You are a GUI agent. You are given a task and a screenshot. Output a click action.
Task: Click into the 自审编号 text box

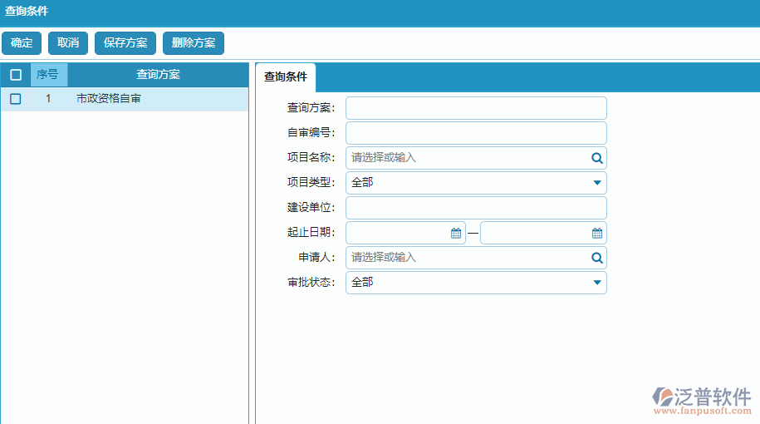476,133
